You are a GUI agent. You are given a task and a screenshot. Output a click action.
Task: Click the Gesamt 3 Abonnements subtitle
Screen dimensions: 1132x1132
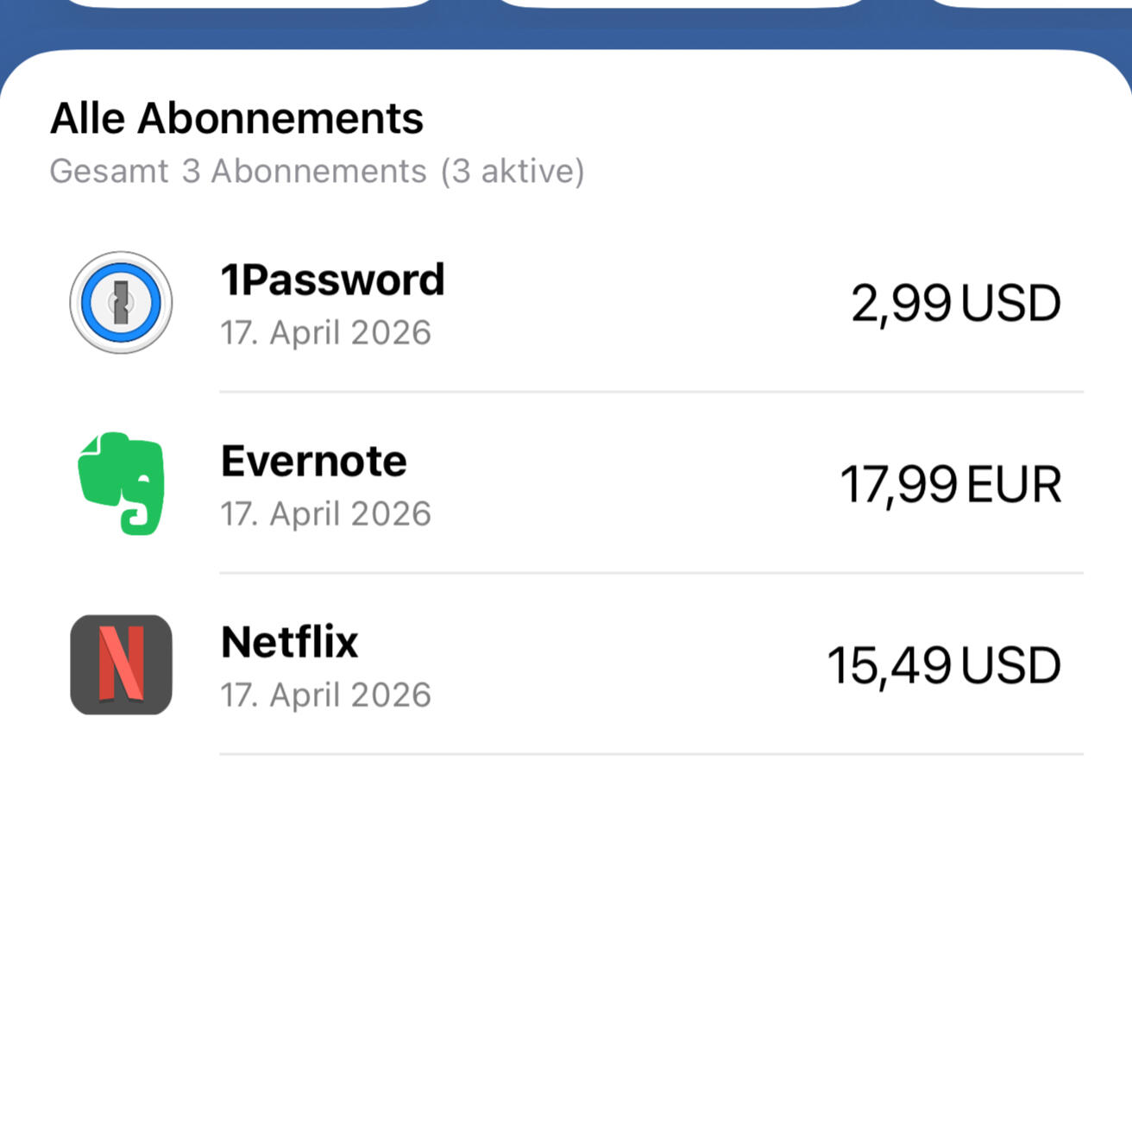pos(237,172)
